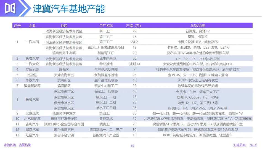Select the 天津生产基地 factory cell
Image resolution: width=265 pixels, height=149 pixels.
click(x=106, y=58)
